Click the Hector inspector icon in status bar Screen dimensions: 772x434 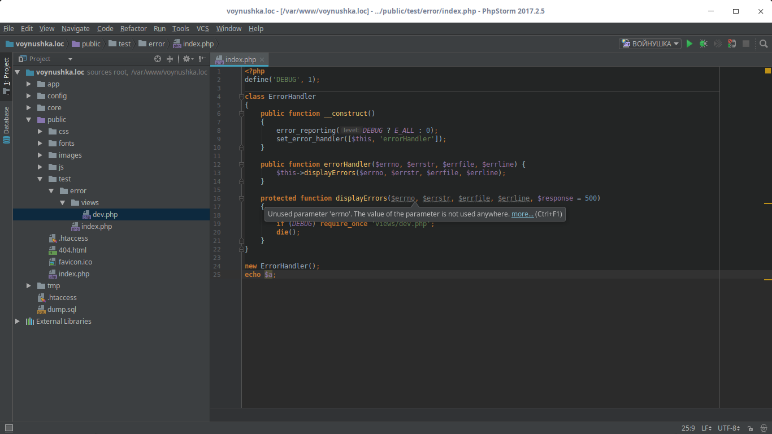click(763, 428)
